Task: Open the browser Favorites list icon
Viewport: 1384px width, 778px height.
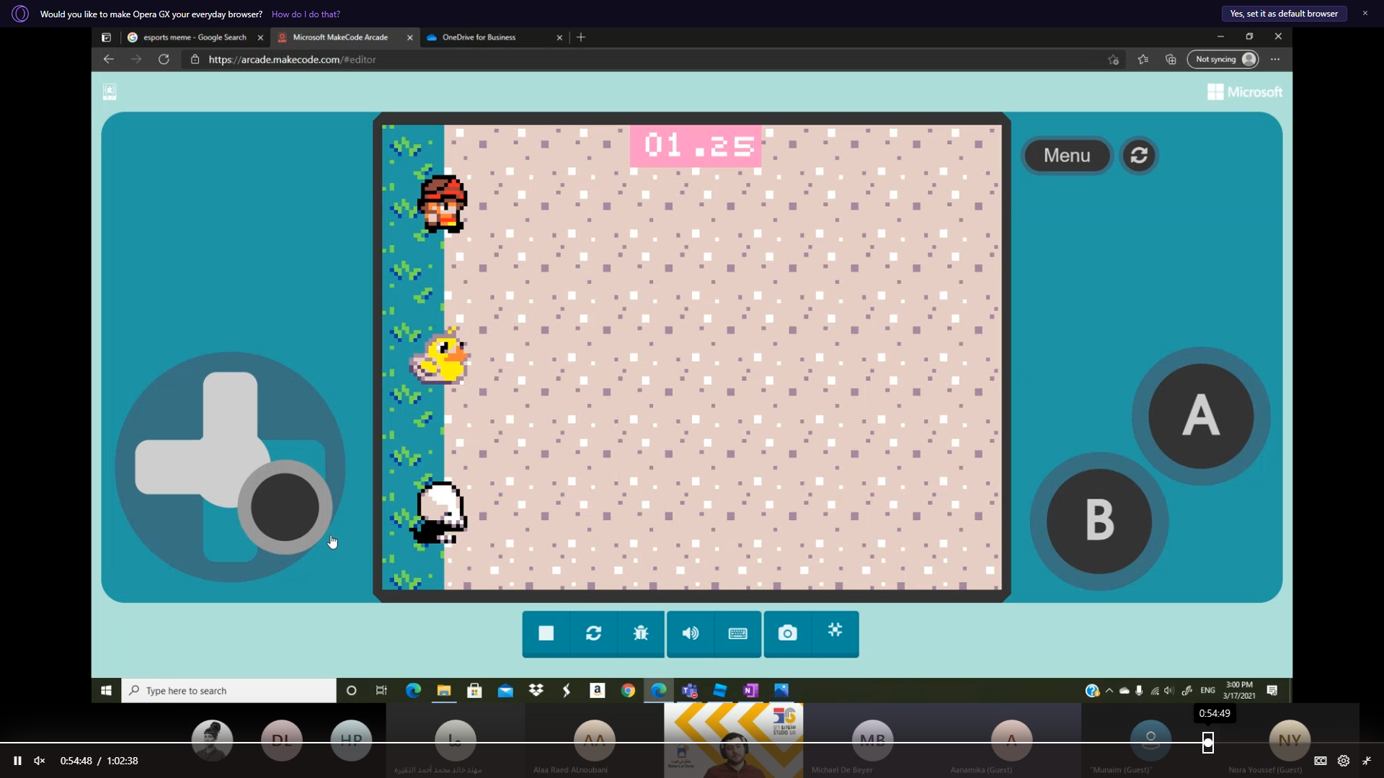Action: point(1143,60)
